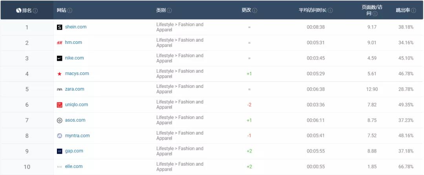Sort by the 平均访问时长 column header
The image size is (424, 175).
(x=313, y=11)
